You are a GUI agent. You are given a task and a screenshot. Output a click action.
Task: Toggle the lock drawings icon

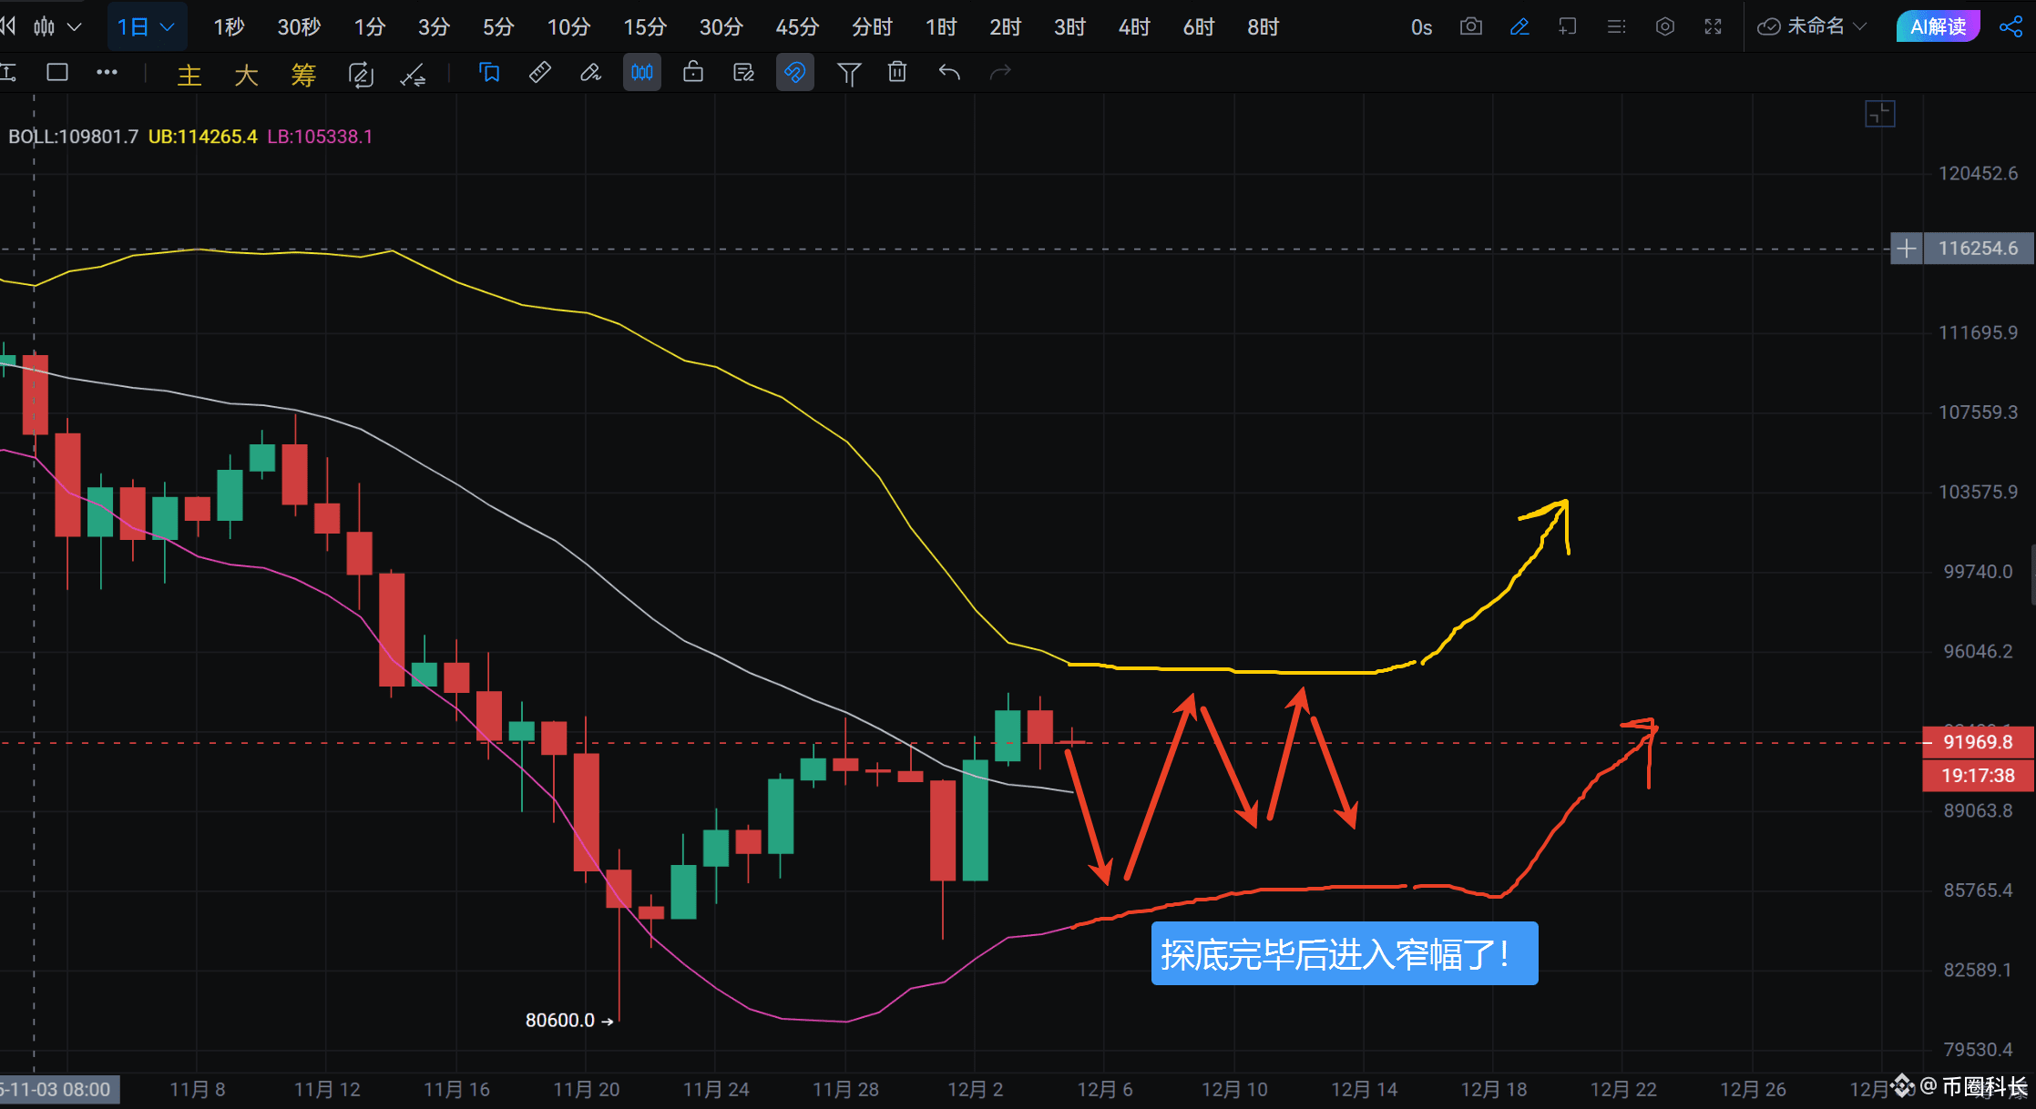[692, 72]
